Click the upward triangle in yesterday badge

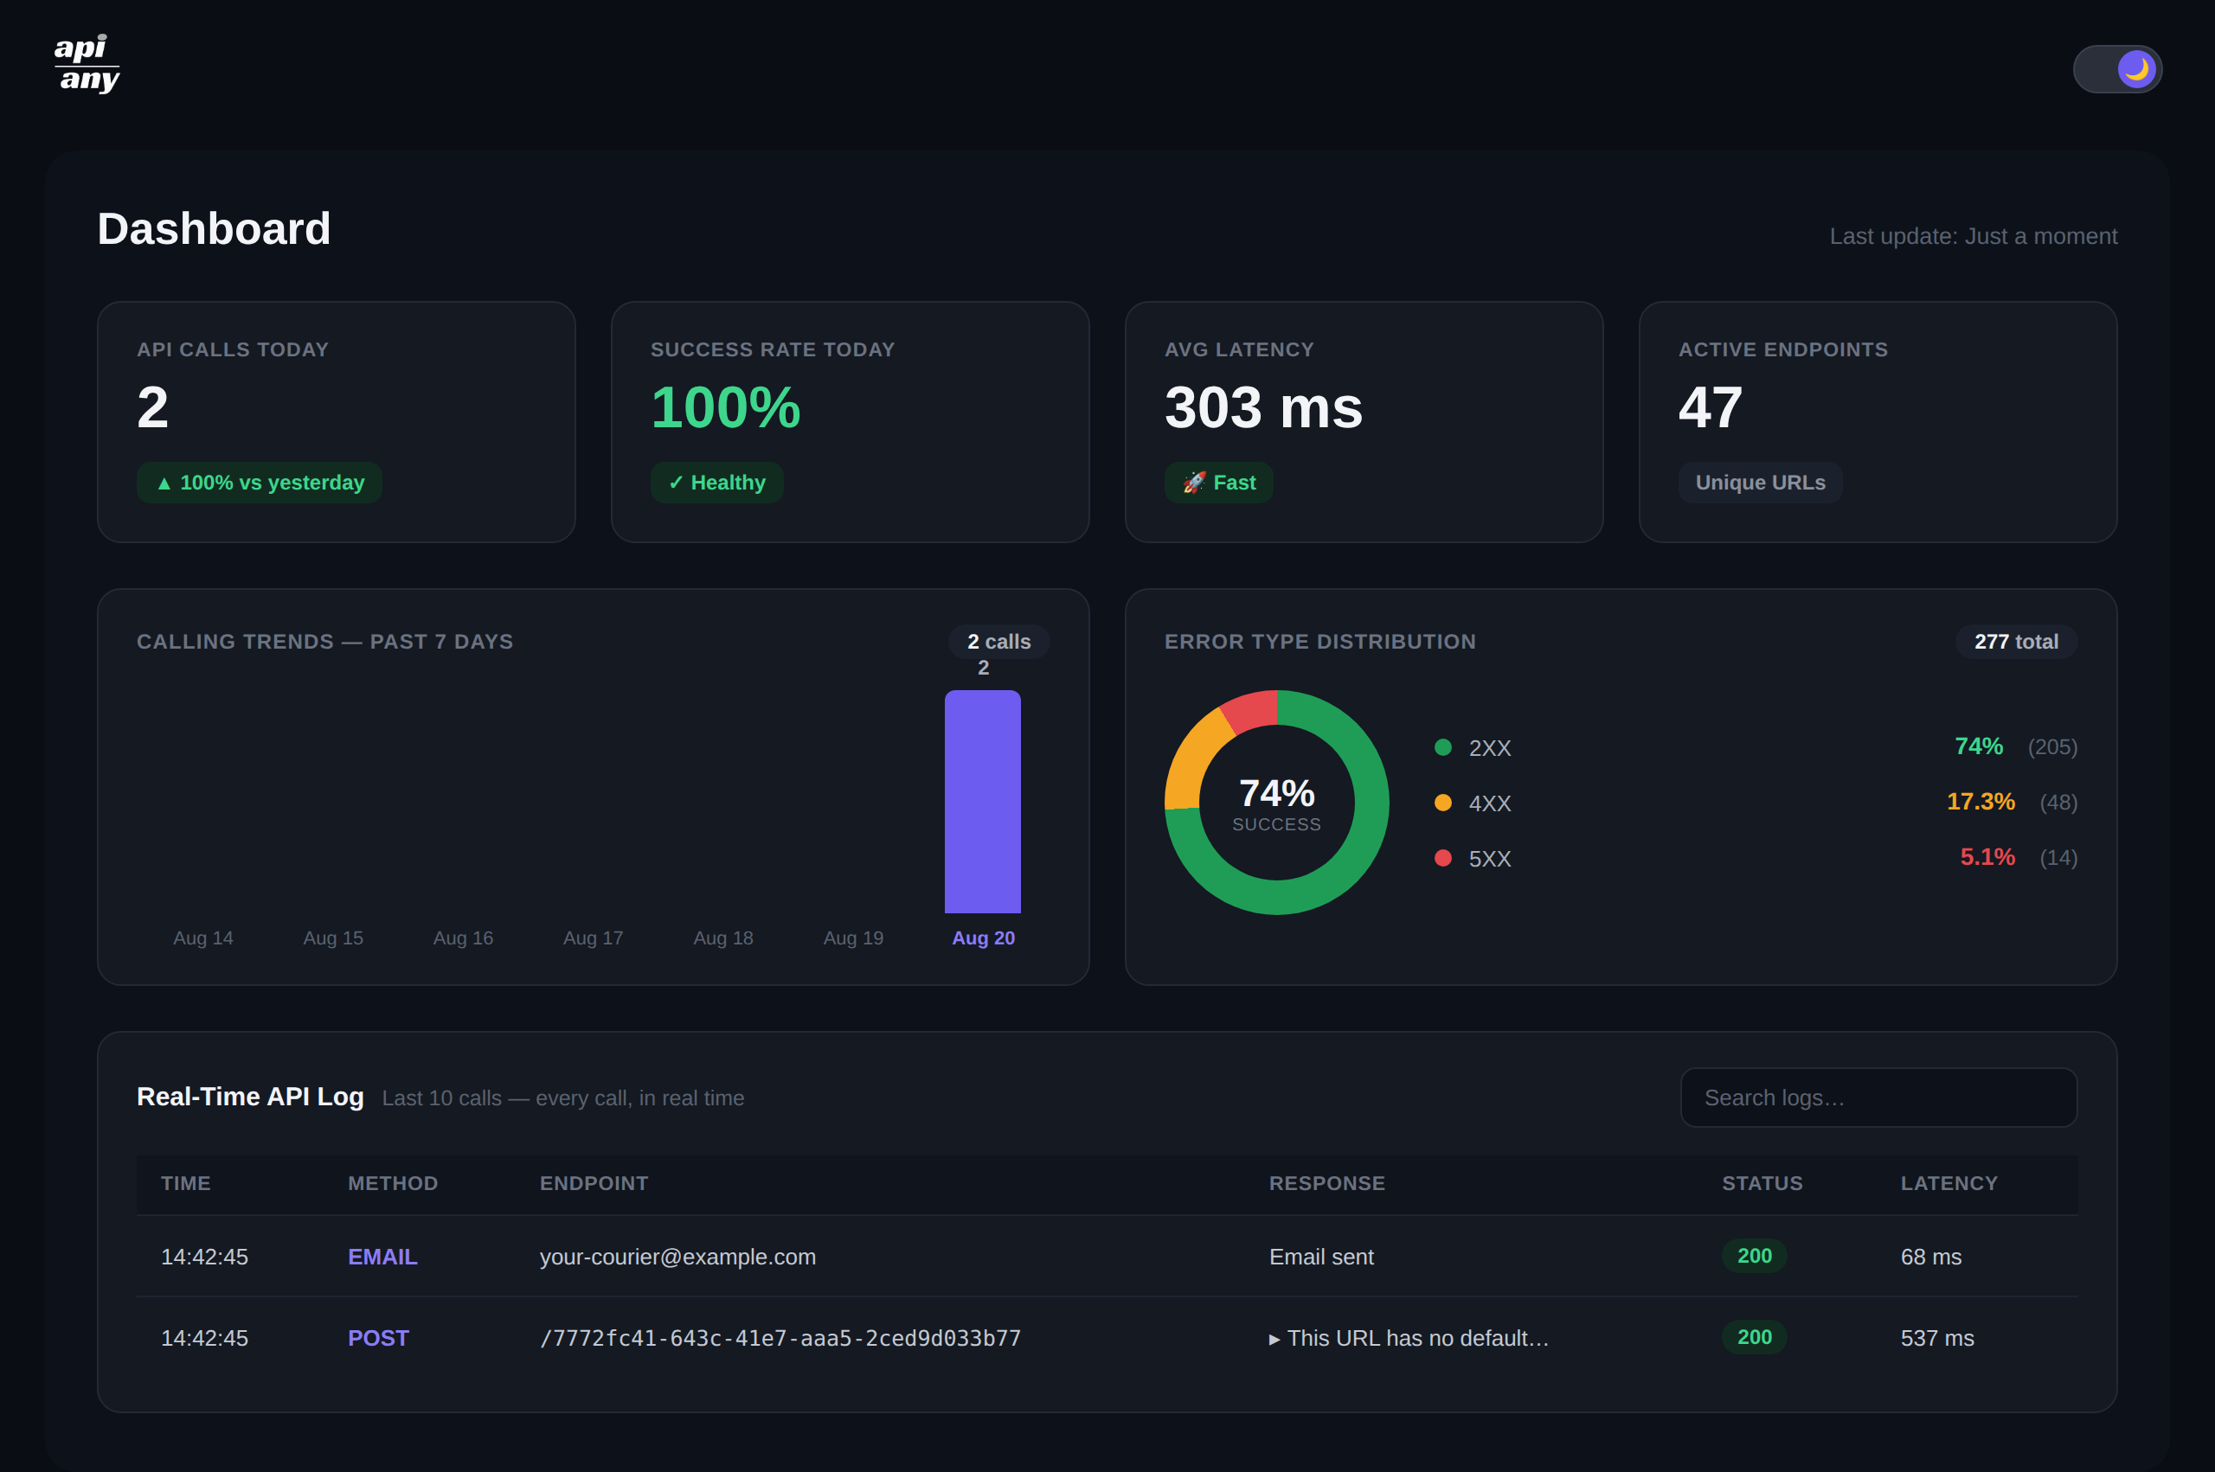(164, 483)
